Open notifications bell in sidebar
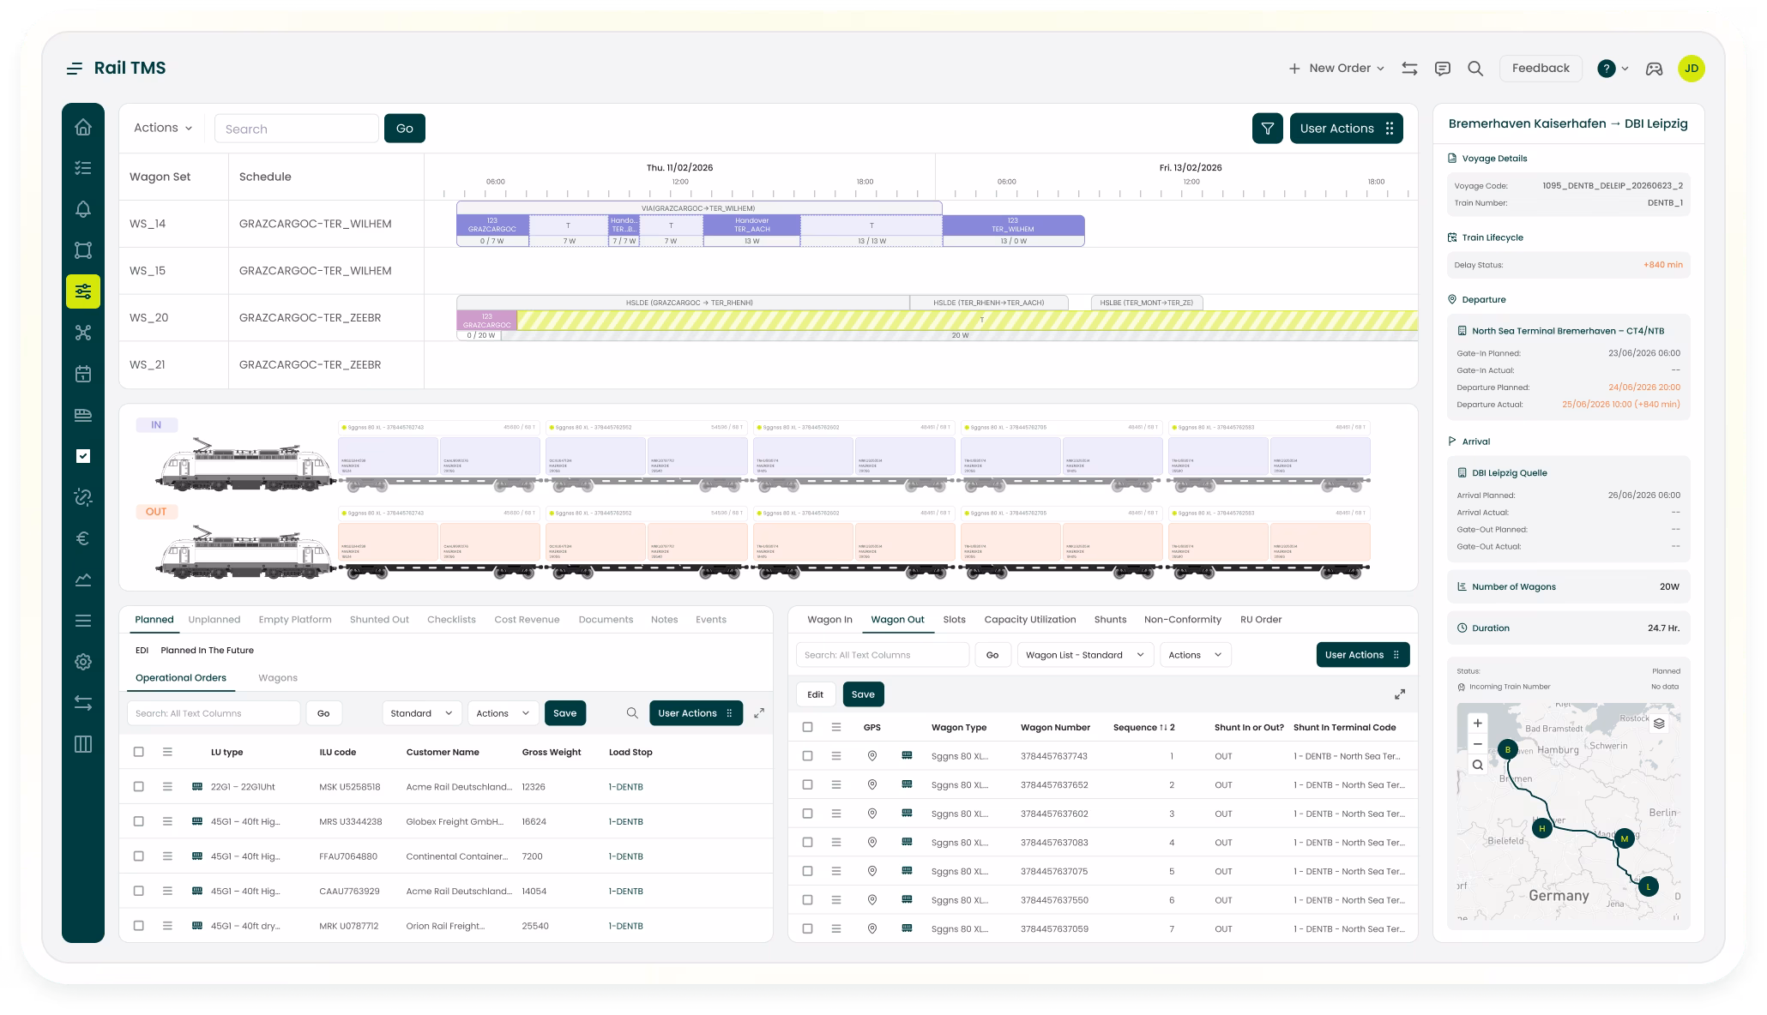 83,209
